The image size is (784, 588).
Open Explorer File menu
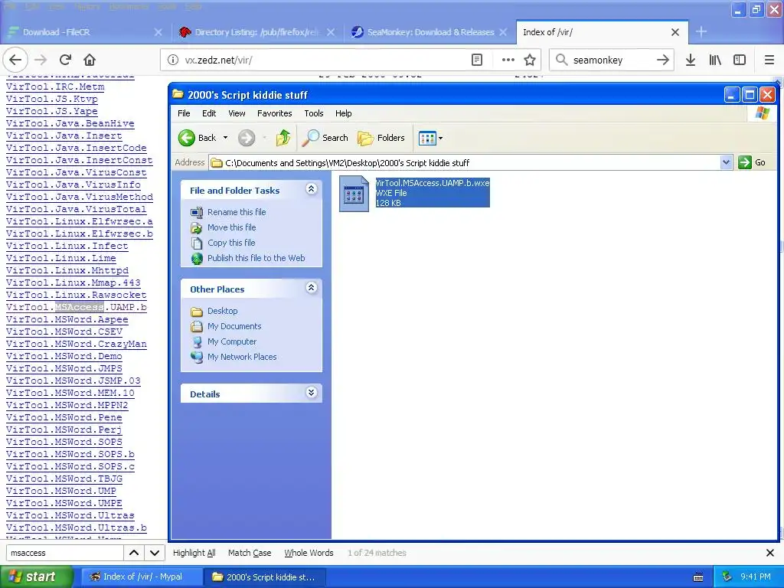pos(184,113)
